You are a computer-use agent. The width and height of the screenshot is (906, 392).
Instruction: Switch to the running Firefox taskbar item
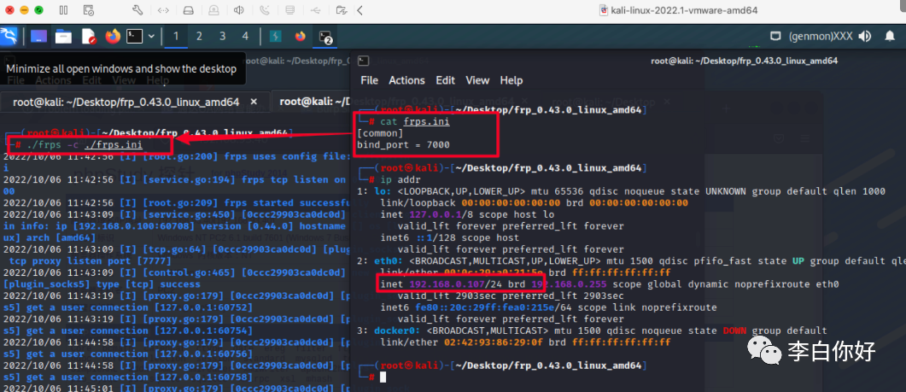pyautogui.click(x=300, y=37)
